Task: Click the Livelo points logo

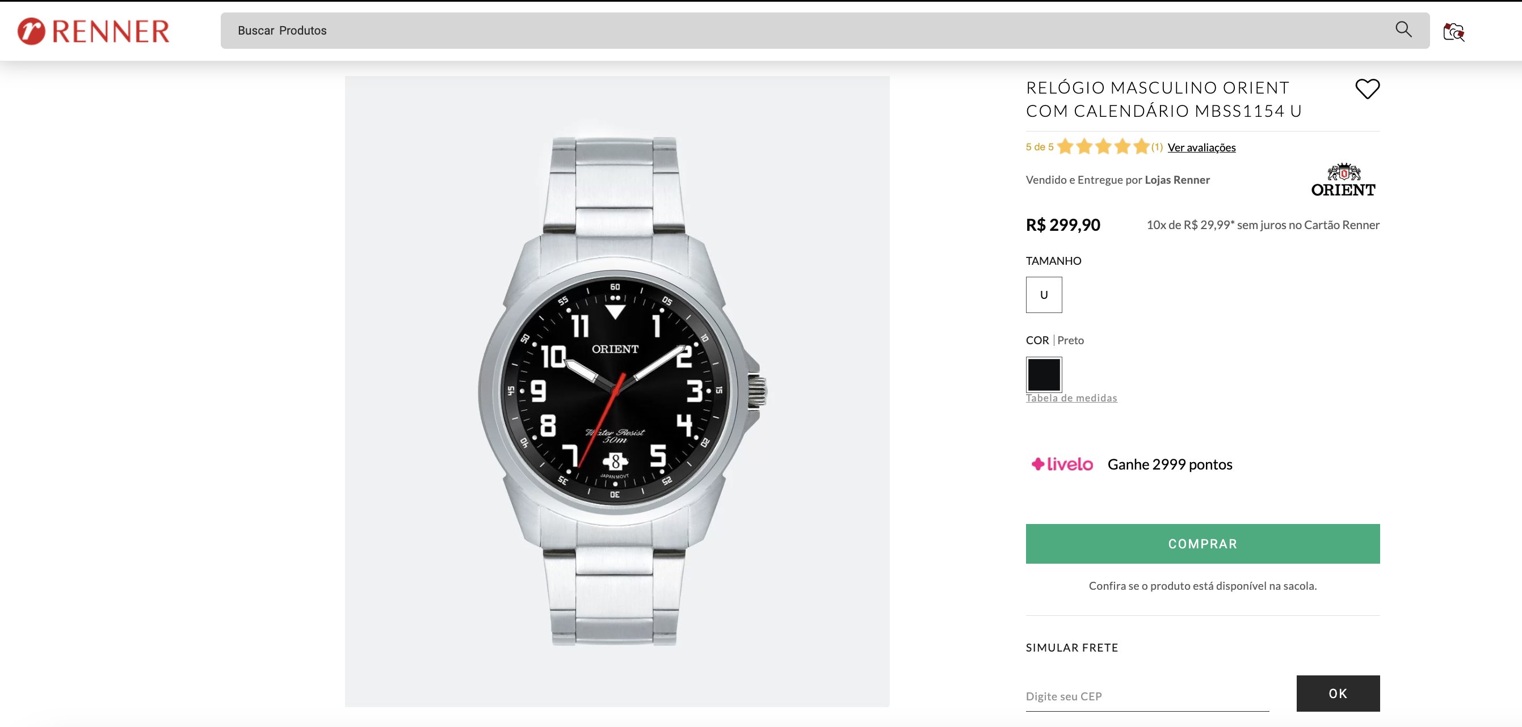Action: pos(1062,464)
